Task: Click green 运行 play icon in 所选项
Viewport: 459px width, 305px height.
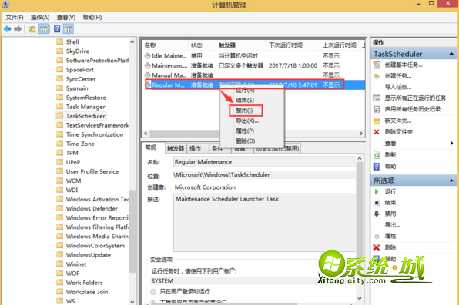Action: point(377,191)
